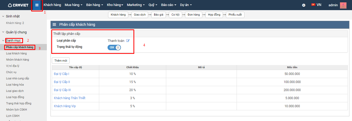Select Lịch CSKH sidebar item
The height and width of the screenshot is (121, 352).
coord(13,116)
